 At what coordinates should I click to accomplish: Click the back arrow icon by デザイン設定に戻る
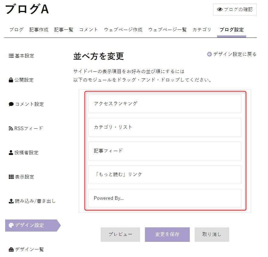(209, 54)
